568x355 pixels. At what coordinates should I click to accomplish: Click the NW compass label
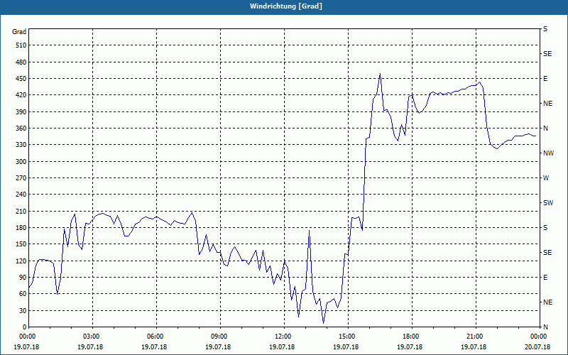pos(548,153)
